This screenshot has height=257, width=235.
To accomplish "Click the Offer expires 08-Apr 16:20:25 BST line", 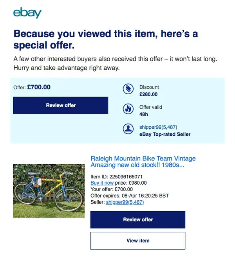I will 130,196.
